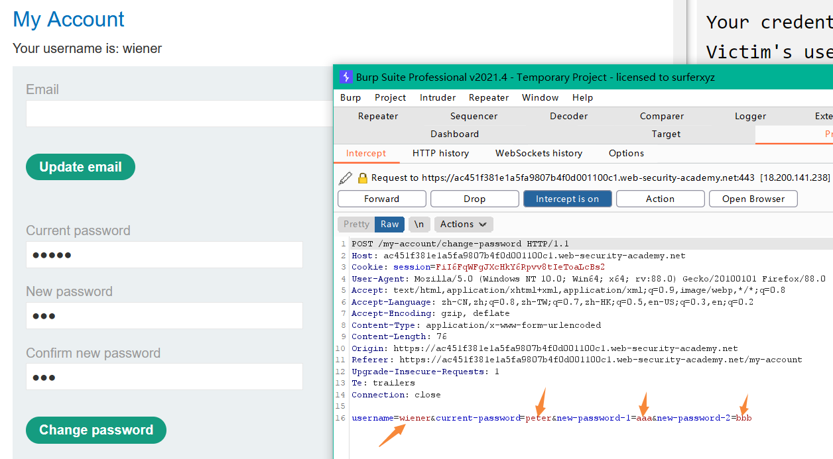The height and width of the screenshot is (459, 833).
Task: Switch to the Target tab
Action: (x=666, y=134)
